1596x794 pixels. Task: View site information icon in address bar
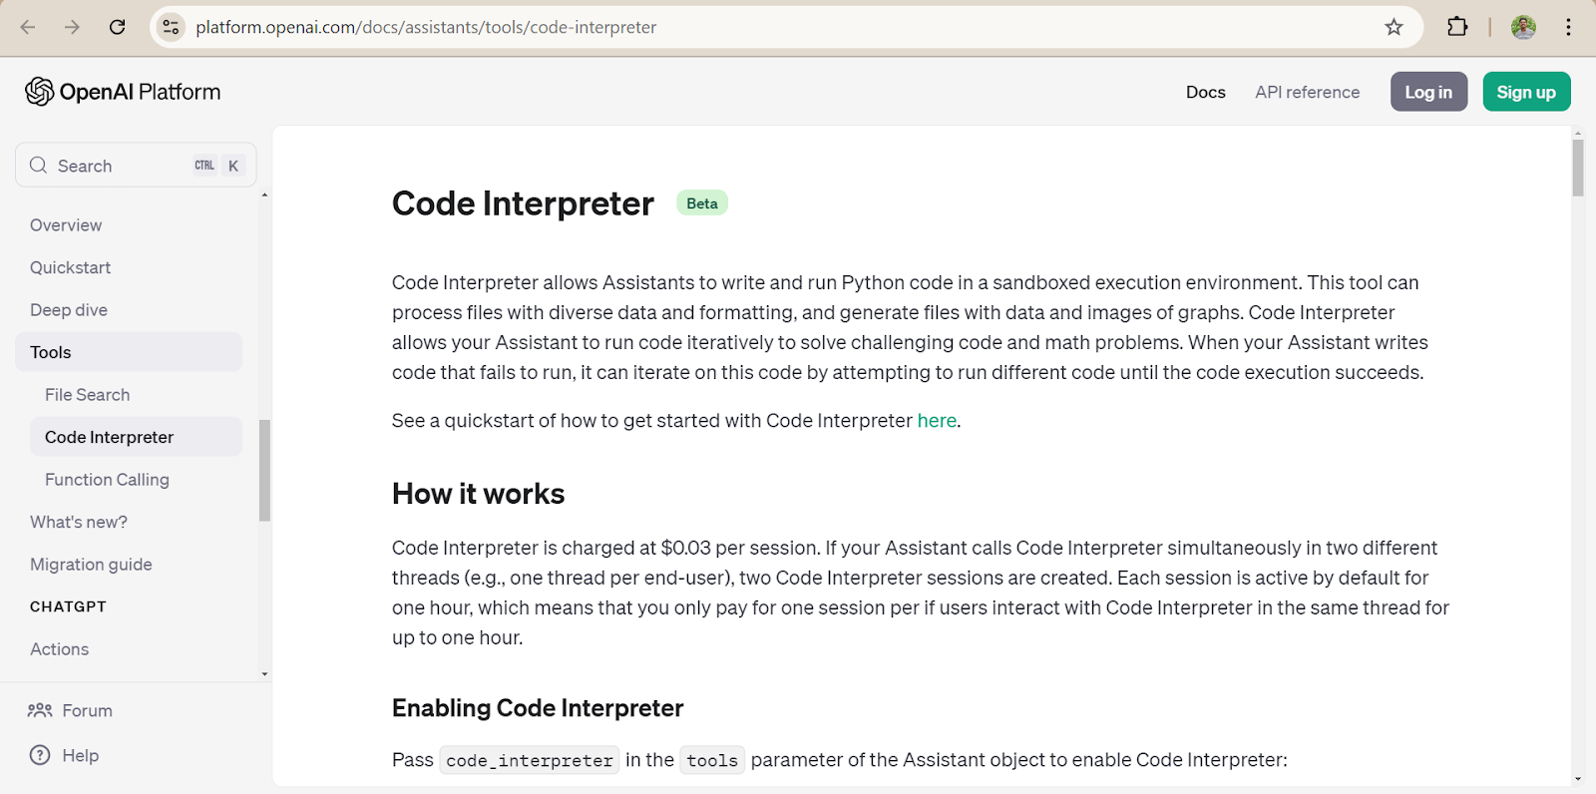click(x=172, y=27)
